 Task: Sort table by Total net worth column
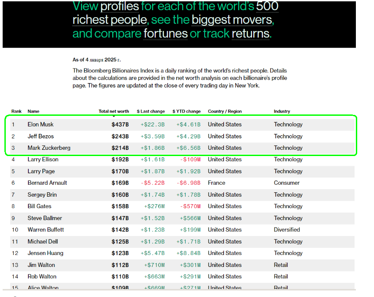(x=114, y=111)
